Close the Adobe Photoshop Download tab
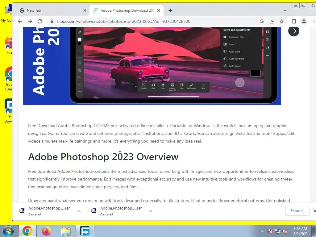The width and height of the screenshot is (316, 237). (159, 10)
